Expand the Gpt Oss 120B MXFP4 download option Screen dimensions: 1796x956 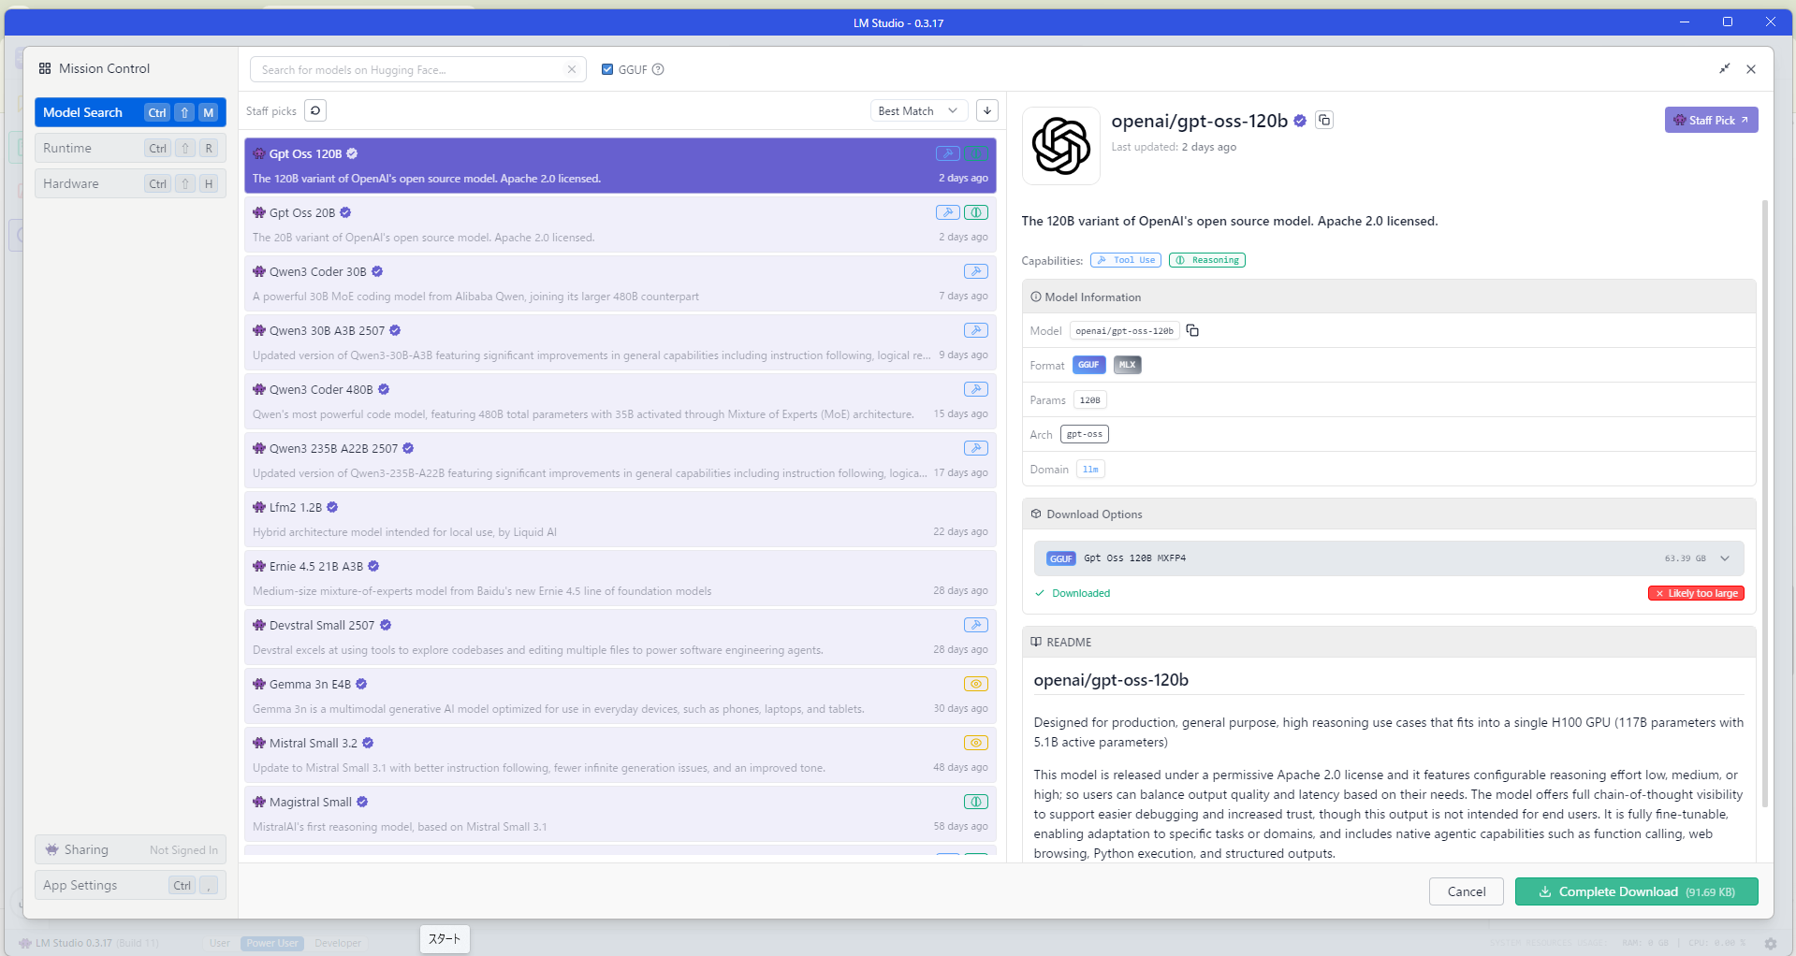tap(1725, 558)
